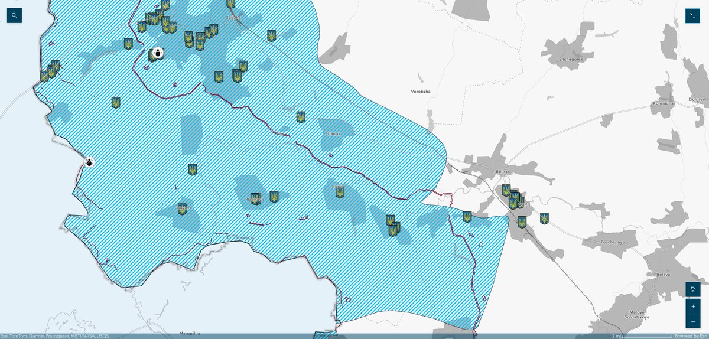Select the trident marker on the Borki label

pyautogui.click(x=340, y=192)
